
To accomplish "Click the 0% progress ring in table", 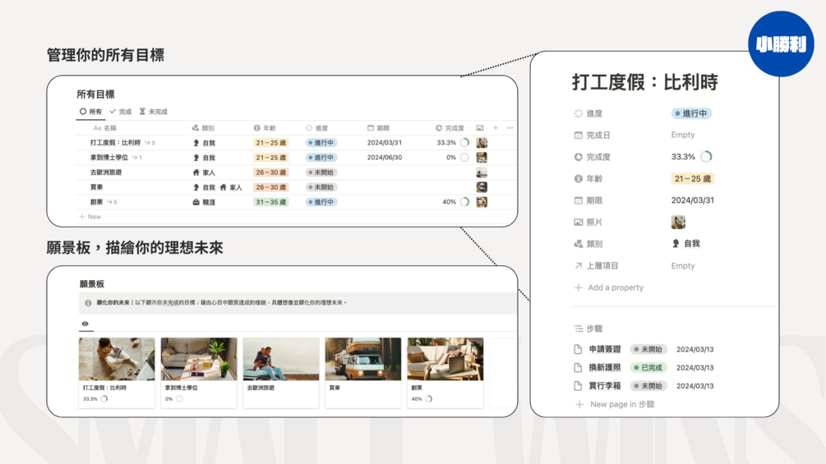I will tap(464, 158).
